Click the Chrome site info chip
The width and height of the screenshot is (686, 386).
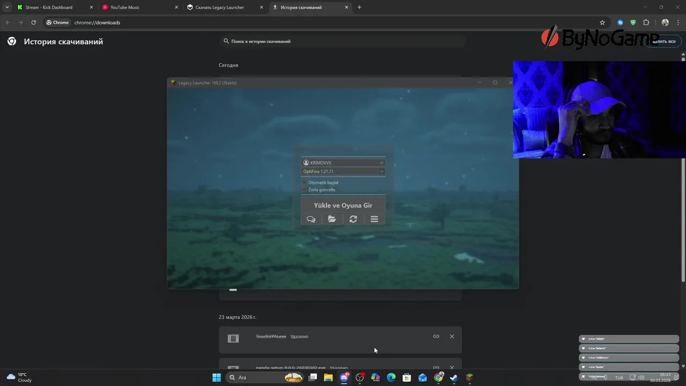[x=57, y=23]
